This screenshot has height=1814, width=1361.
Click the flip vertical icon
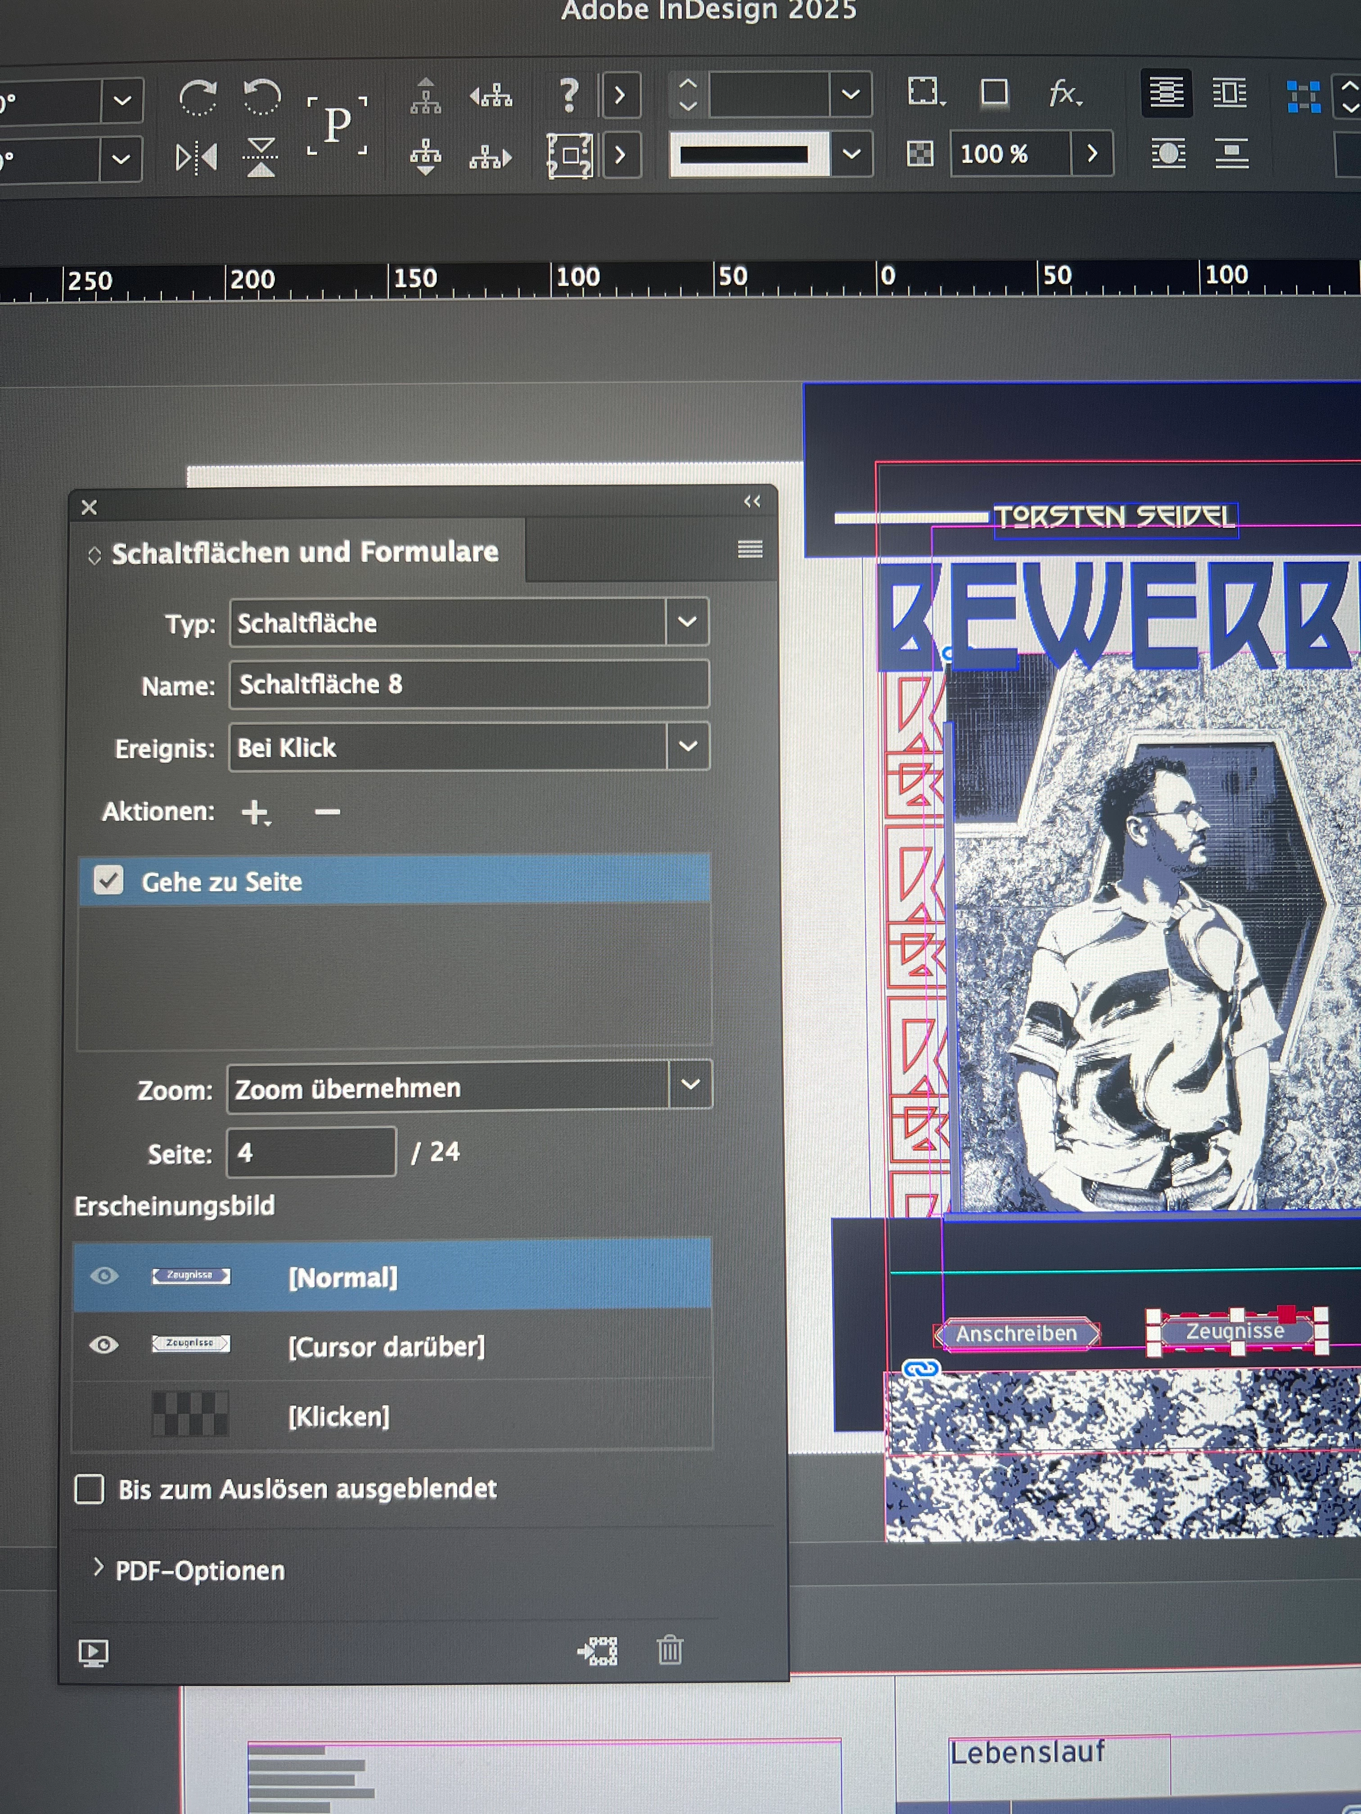(x=261, y=157)
